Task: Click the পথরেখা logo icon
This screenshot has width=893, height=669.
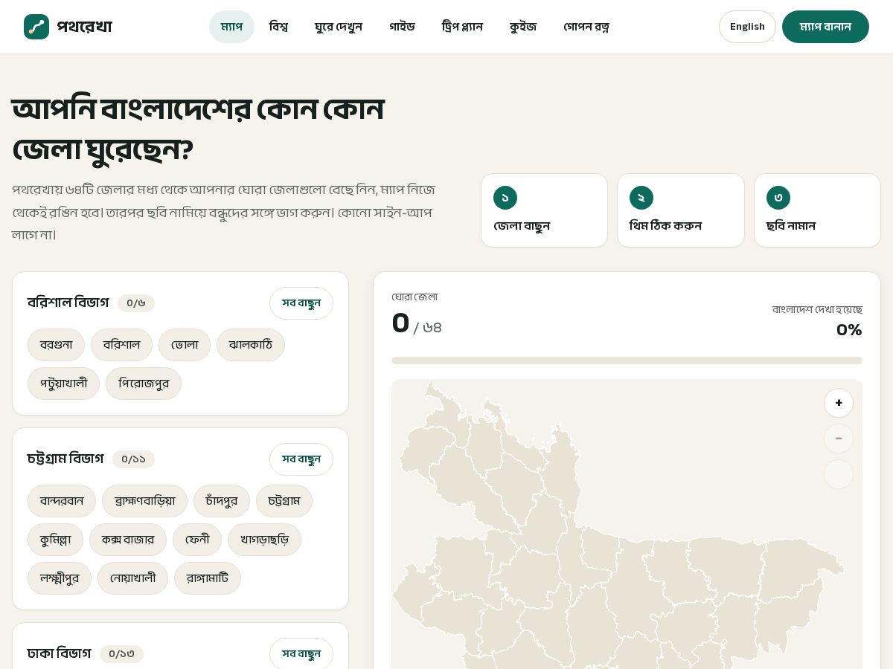Action: point(36,27)
